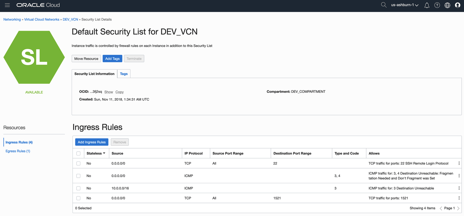464x216 pixels.
Task: Expand the us-ashburn-1 region dropdown
Action: (405, 5)
